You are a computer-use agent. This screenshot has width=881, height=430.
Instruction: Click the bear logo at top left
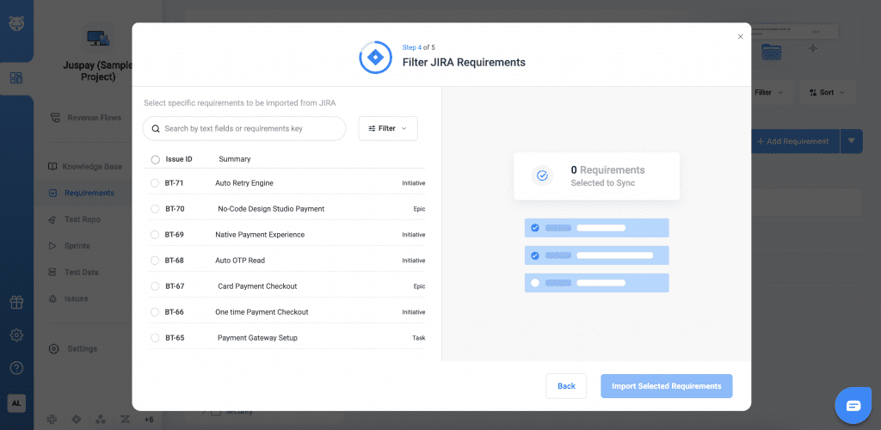16,21
